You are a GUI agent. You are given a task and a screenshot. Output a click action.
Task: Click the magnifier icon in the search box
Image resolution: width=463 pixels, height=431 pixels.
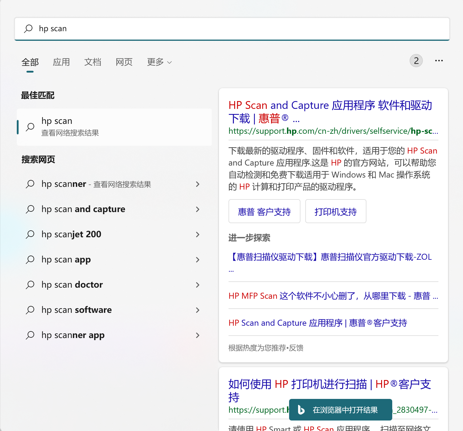28,28
